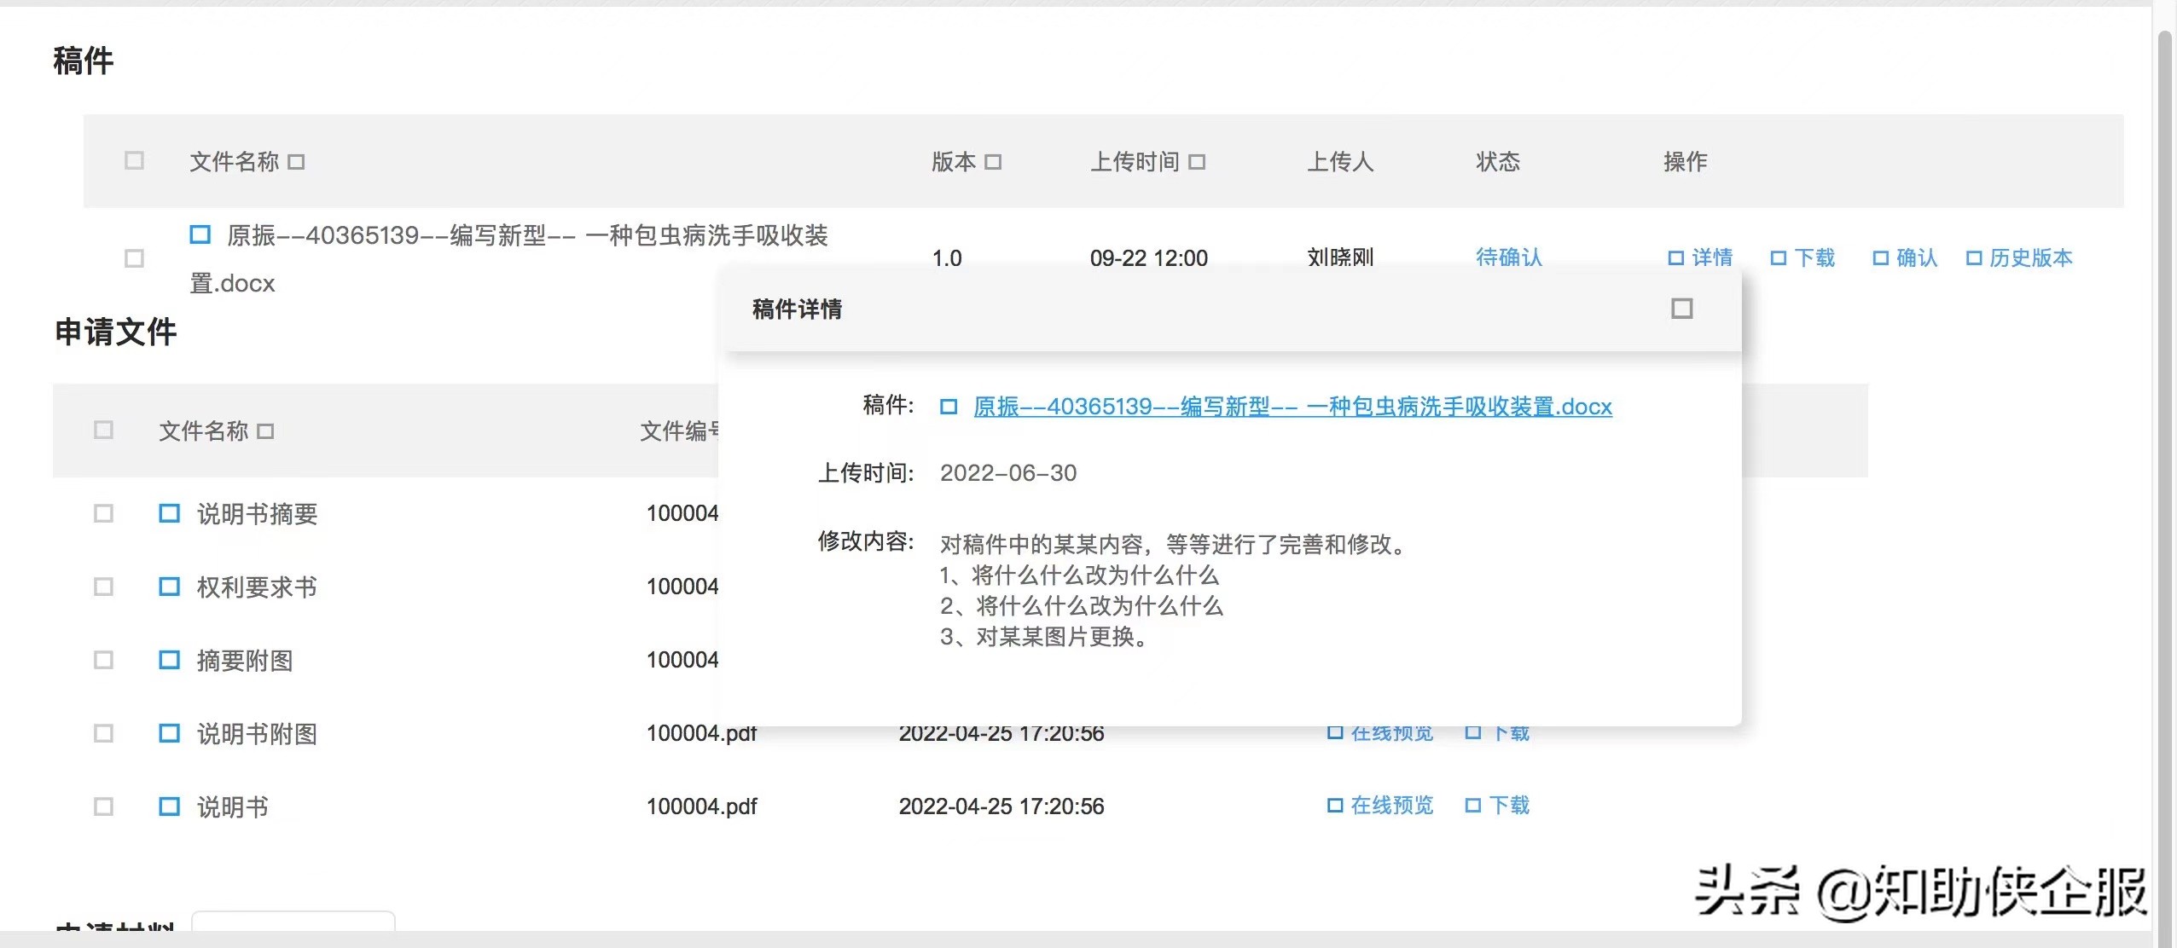Click the document icon before 说明书摘要
The height and width of the screenshot is (948, 2177).
(x=168, y=513)
